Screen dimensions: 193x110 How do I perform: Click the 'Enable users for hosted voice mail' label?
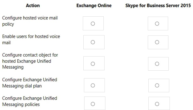tap(31, 39)
